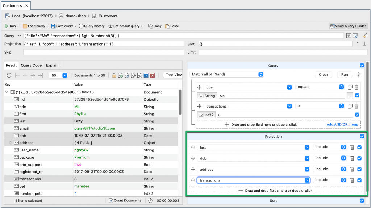Viewport: 371px width, 208px height.
Task: Switch to the Query Code tab
Action: click(31, 65)
